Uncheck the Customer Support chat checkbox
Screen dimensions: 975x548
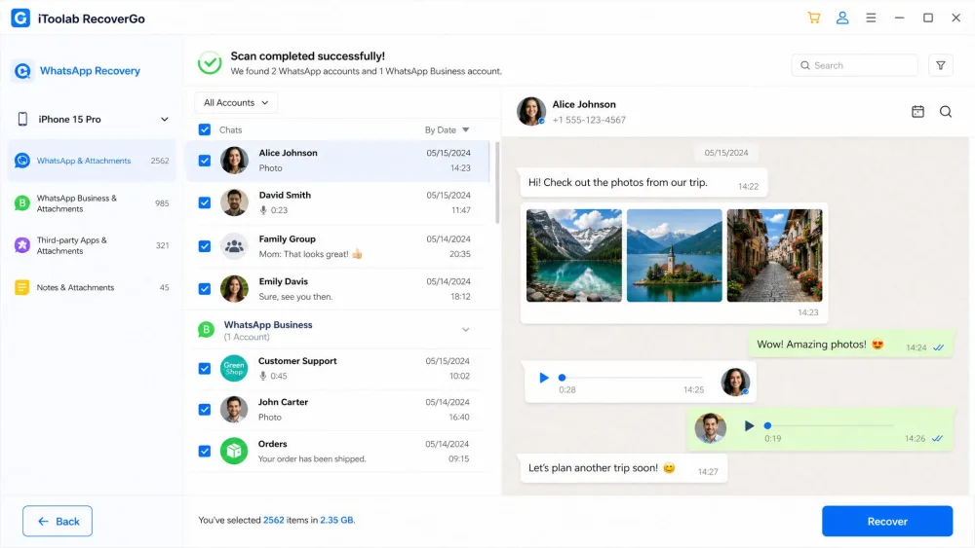(205, 369)
